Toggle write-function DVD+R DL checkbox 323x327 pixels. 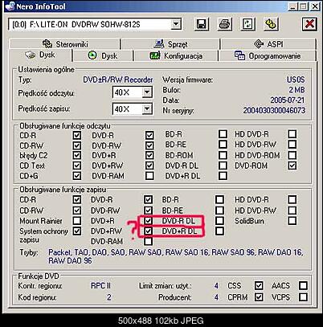point(219,231)
